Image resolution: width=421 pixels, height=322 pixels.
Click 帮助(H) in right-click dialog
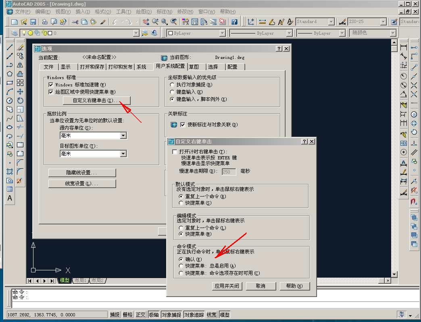pyautogui.click(x=294, y=286)
